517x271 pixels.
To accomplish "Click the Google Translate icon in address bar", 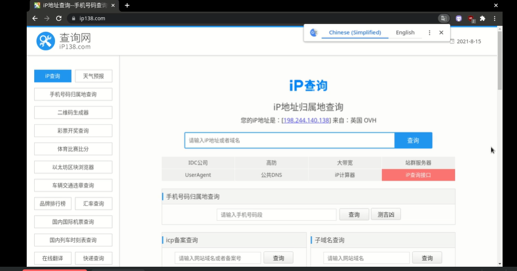I will (x=443, y=18).
